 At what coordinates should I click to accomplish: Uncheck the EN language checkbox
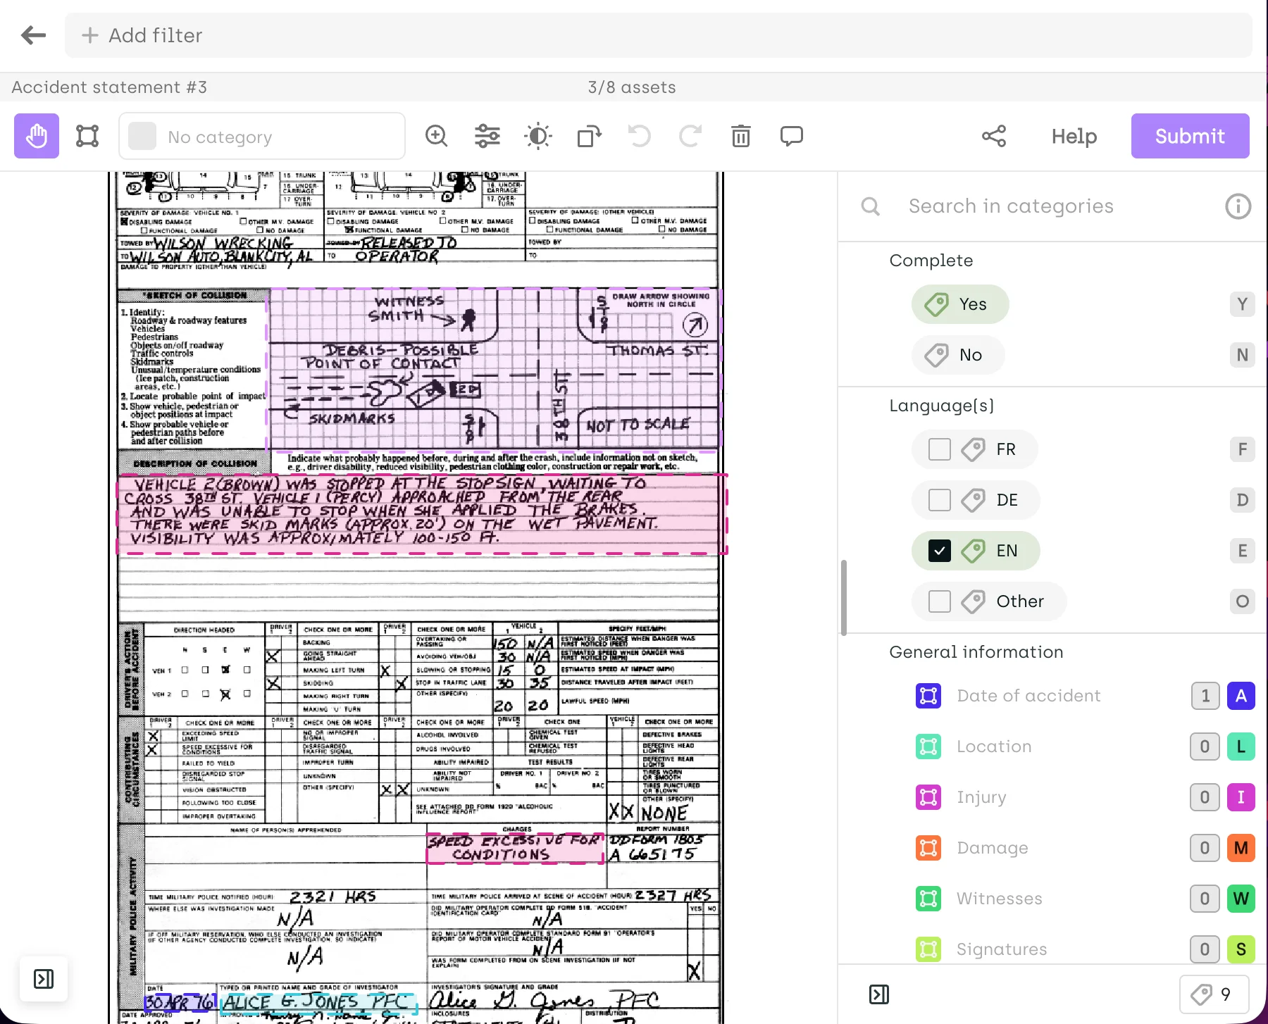940,551
